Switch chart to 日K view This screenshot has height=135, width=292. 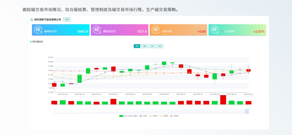click(137, 46)
